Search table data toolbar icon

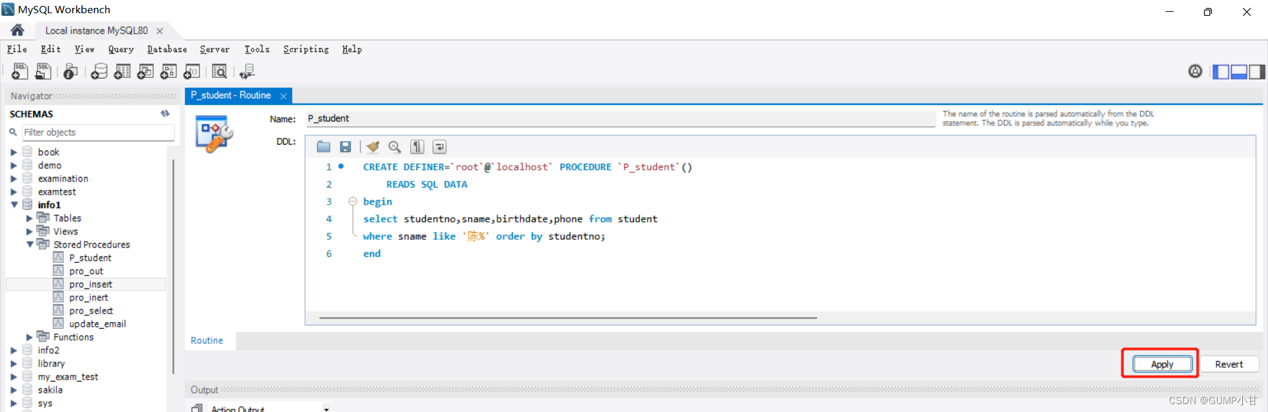[219, 71]
